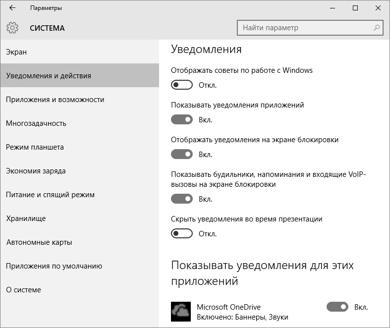The image size is (390, 328).
Task: Open Режим планшета settings
Action: click(x=35, y=147)
